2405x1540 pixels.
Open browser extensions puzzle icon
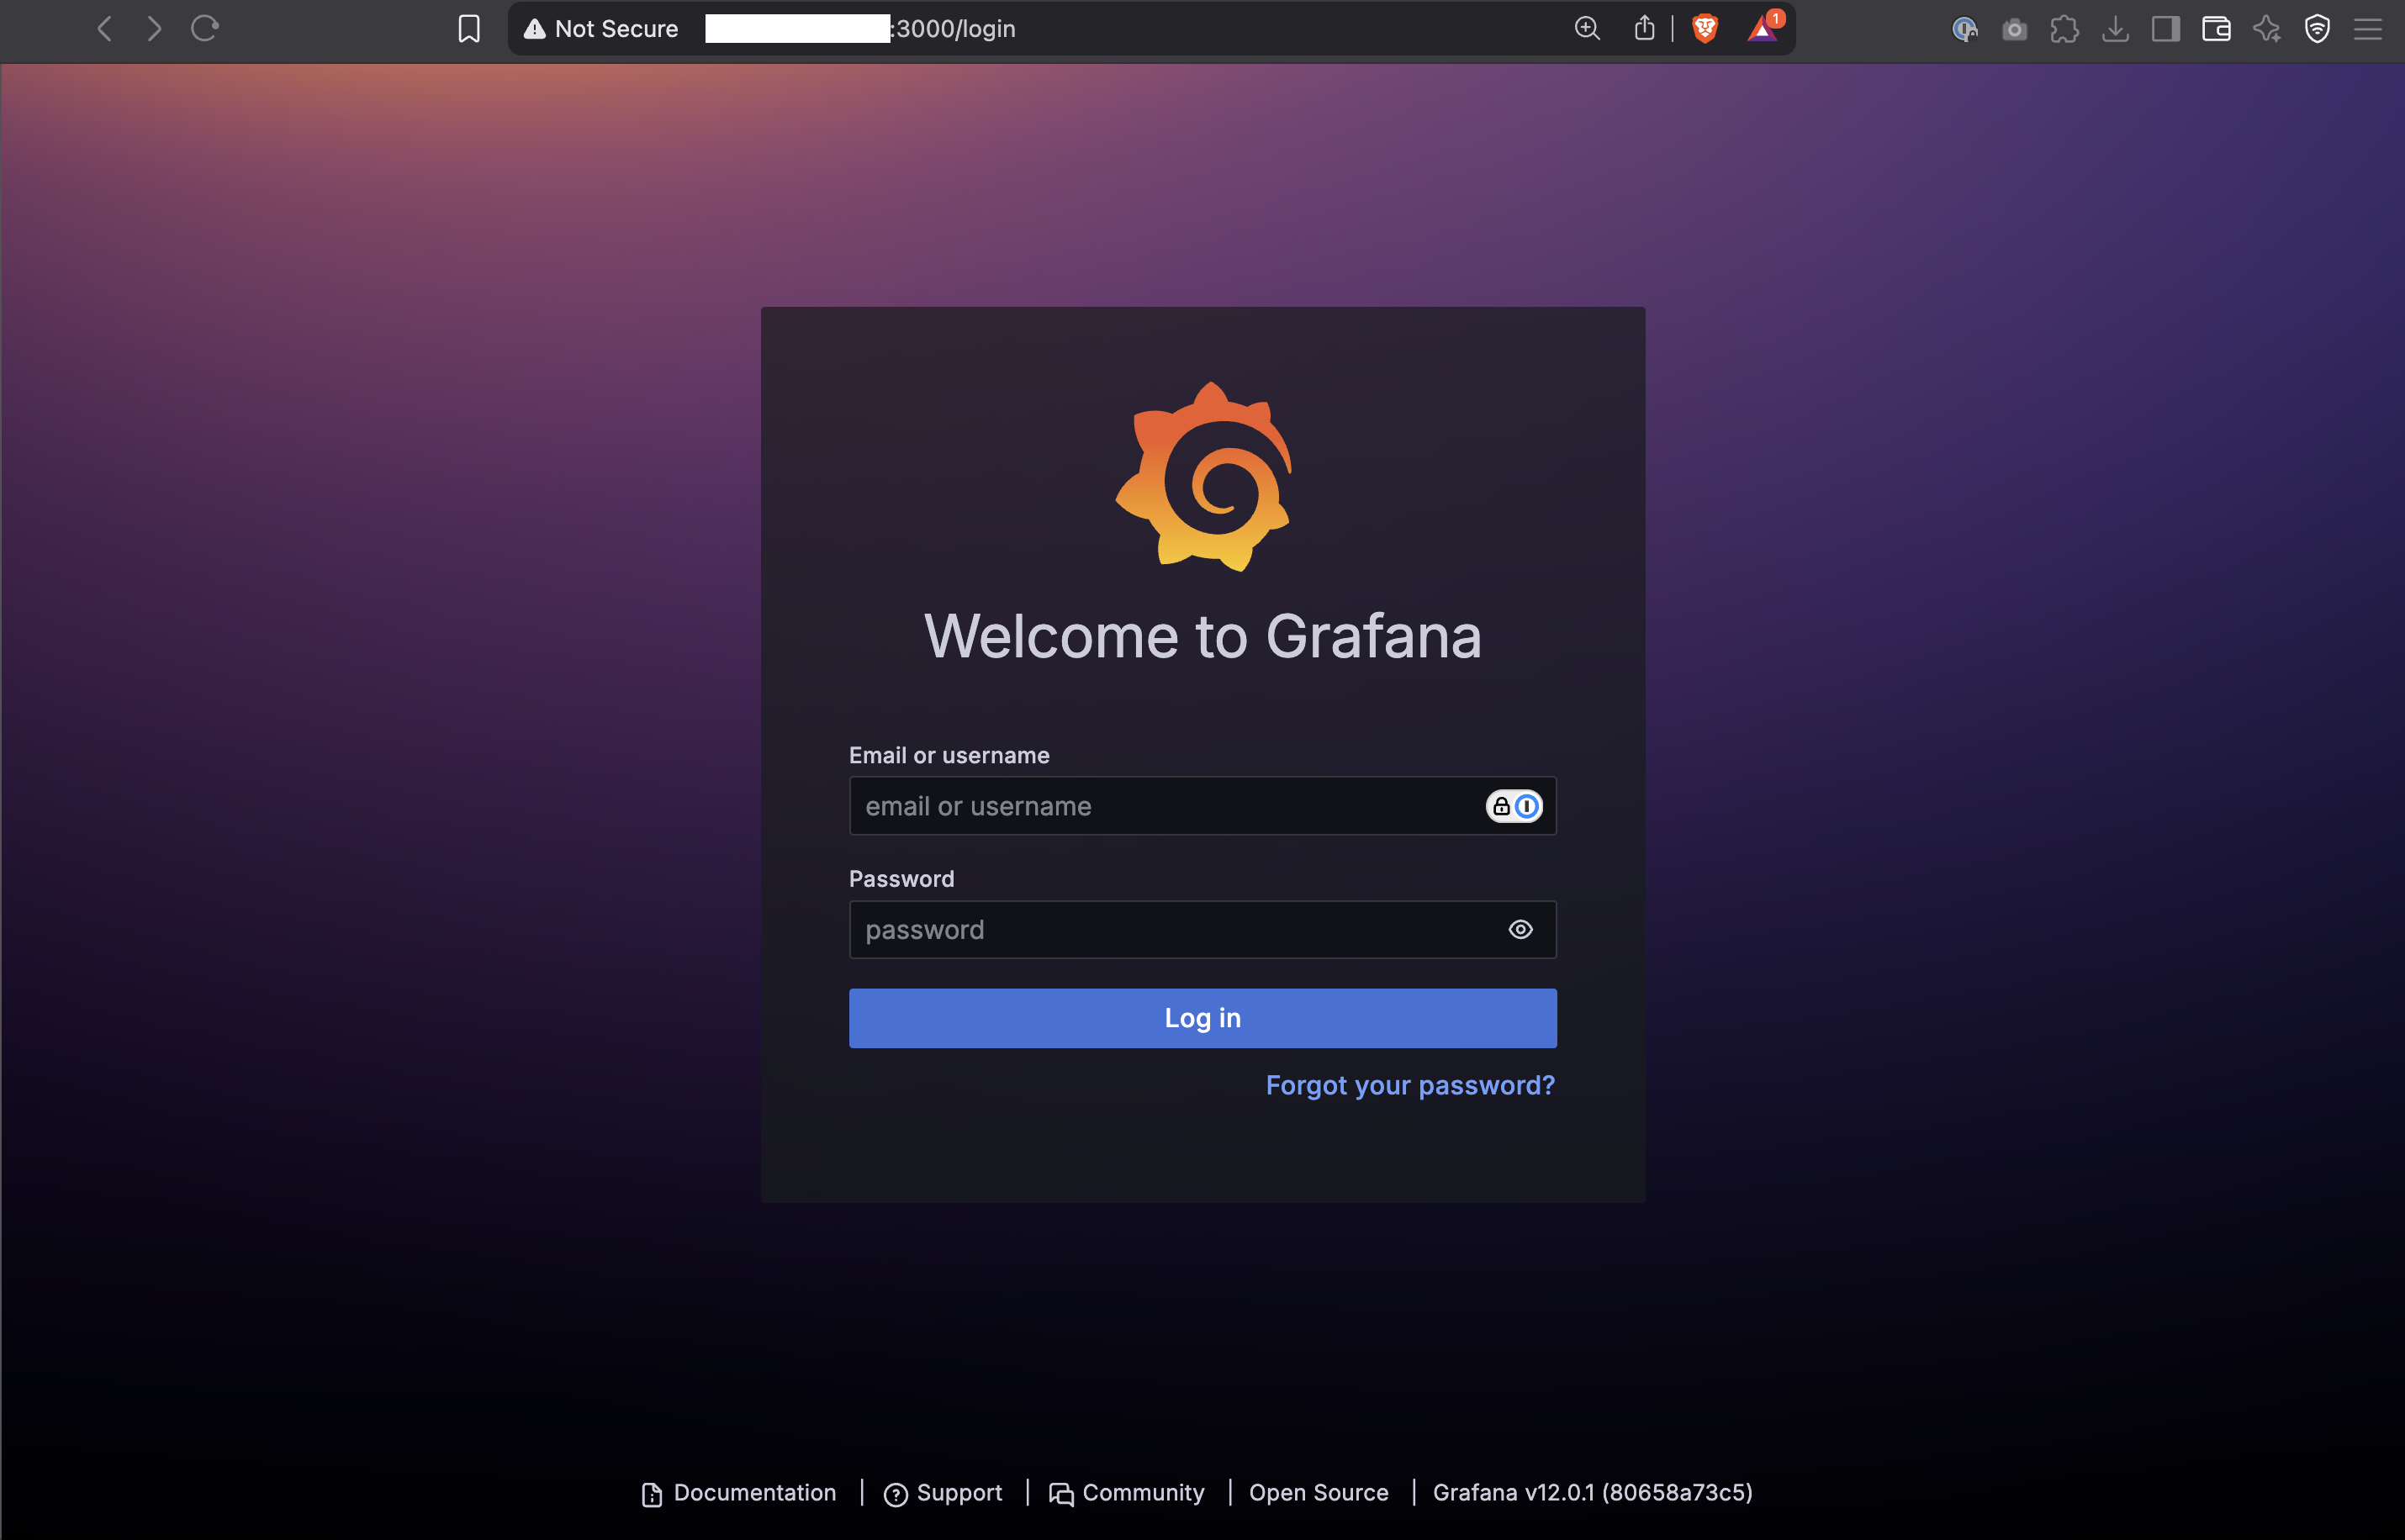(x=2065, y=29)
